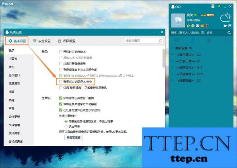Select 退出程序 radio button
Image resolution: width=237 pixels, height=168 pixels.
pos(66,126)
